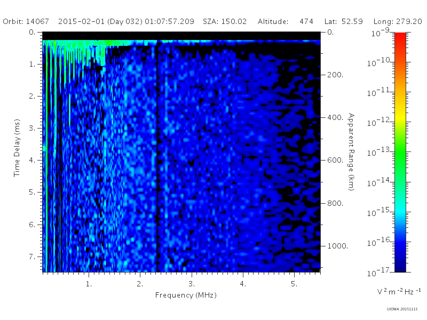Viewport: 427px width, 320px height.
Task: Click the 'Long: 279.20' text
Action: coord(398,21)
